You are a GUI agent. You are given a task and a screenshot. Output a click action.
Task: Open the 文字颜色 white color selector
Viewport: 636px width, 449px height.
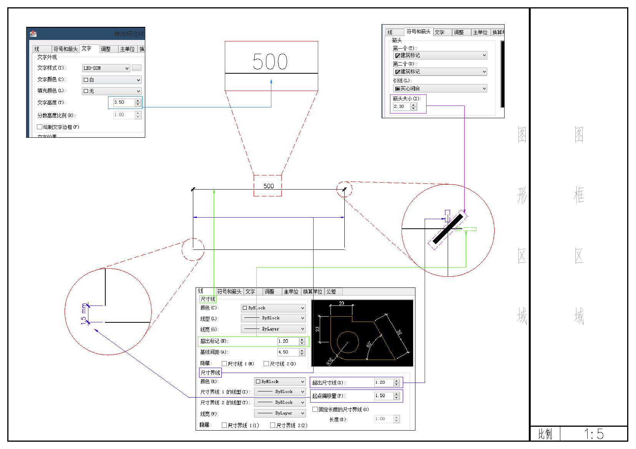112,80
